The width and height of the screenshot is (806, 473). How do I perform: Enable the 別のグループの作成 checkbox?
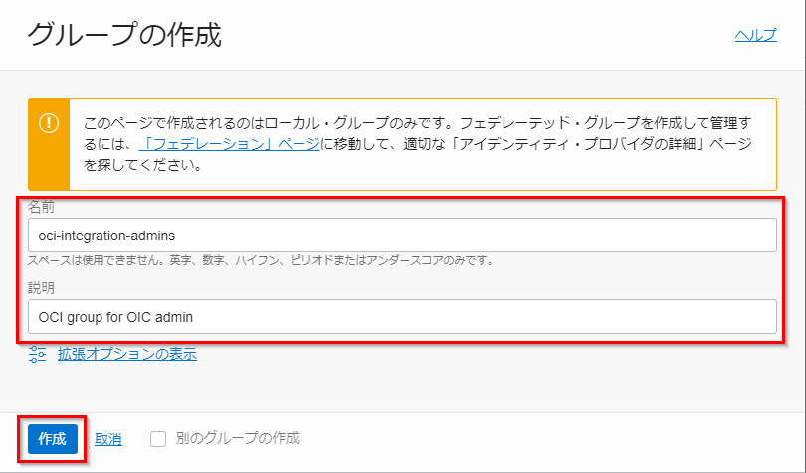click(x=157, y=438)
